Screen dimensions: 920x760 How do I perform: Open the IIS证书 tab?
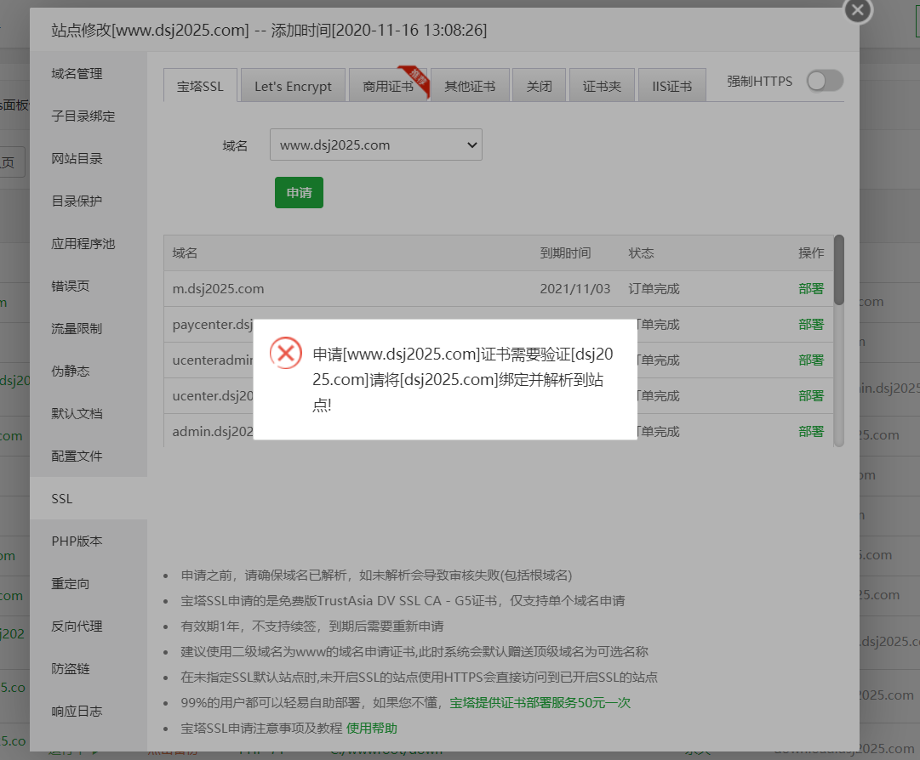[x=671, y=86]
